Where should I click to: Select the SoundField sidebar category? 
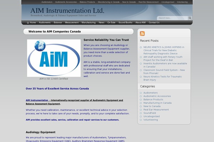149,113
